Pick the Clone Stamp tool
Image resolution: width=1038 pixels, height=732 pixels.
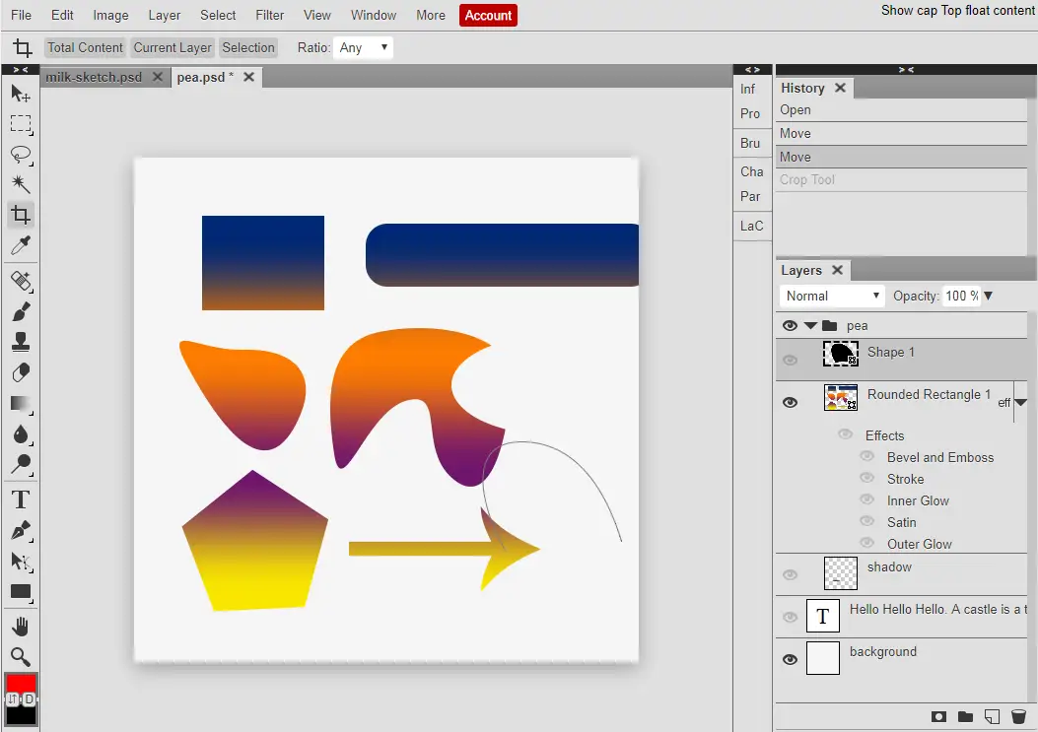point(21,342)
